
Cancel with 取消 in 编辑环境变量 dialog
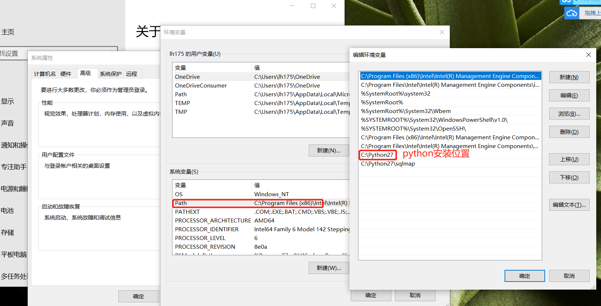point(569,276)
